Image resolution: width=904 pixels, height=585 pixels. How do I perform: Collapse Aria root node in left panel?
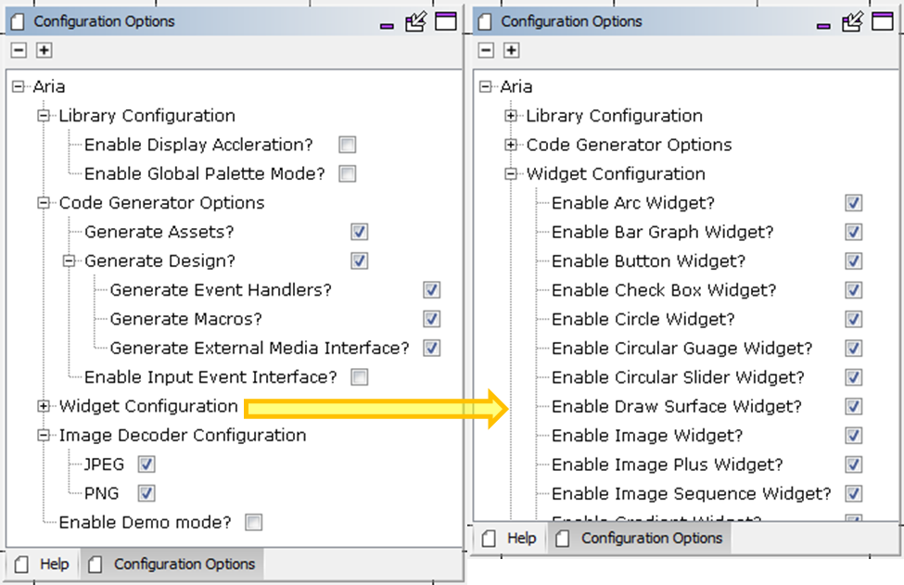tap(19, 87)
